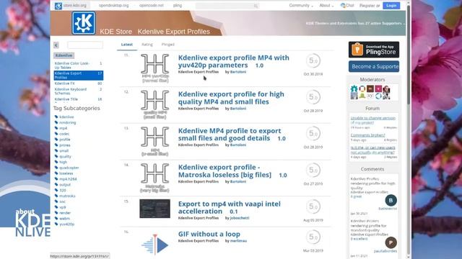The width and height of the screenshot is (462, 259).
Task: Click the pink moderator avatar
Action: tap(378, 88)
